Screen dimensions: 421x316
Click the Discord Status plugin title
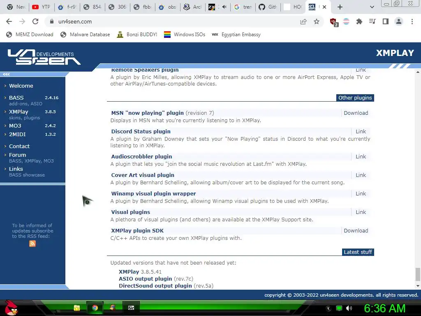point(141,131)
